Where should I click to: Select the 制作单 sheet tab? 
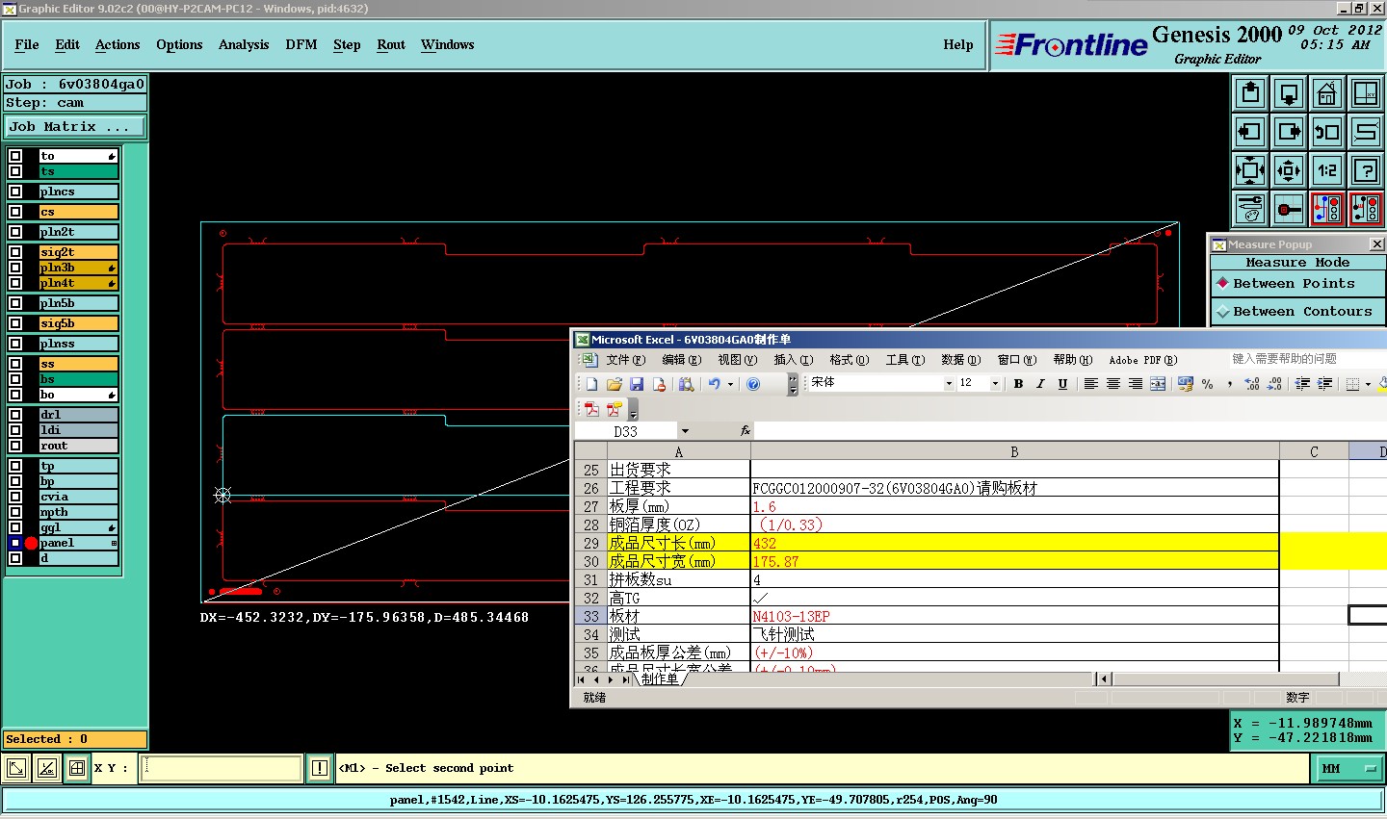point(659,679)
